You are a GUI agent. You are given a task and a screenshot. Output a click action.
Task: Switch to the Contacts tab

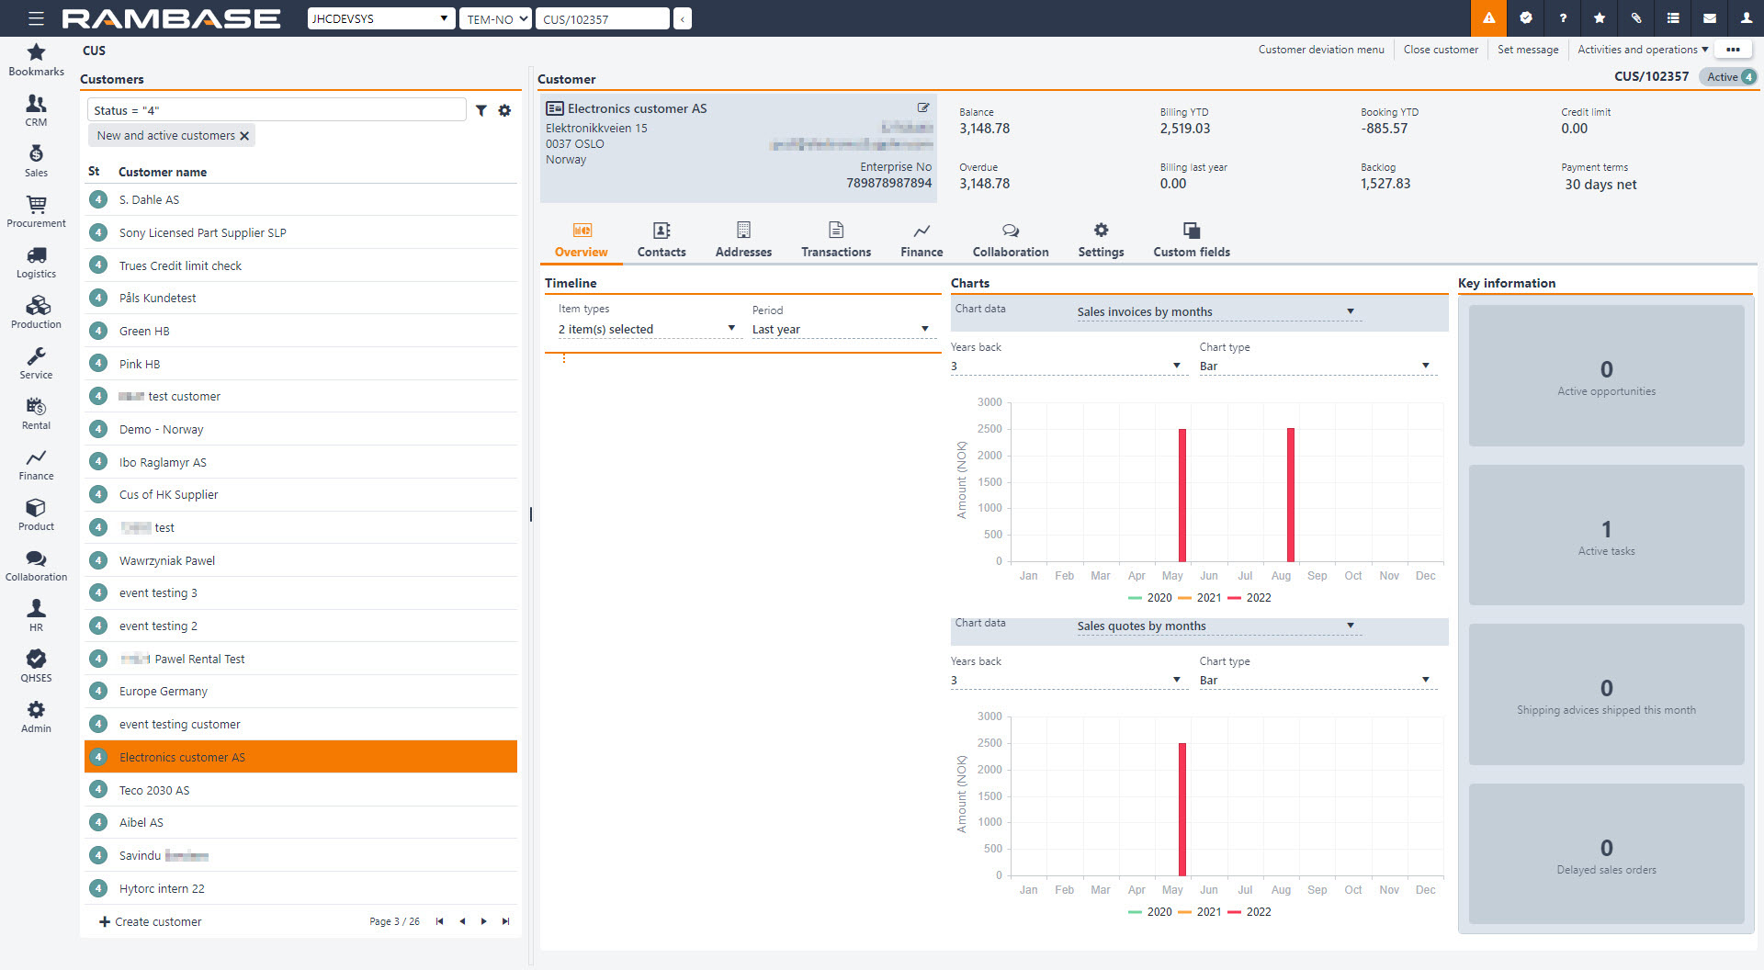click(x=661, y=241)
